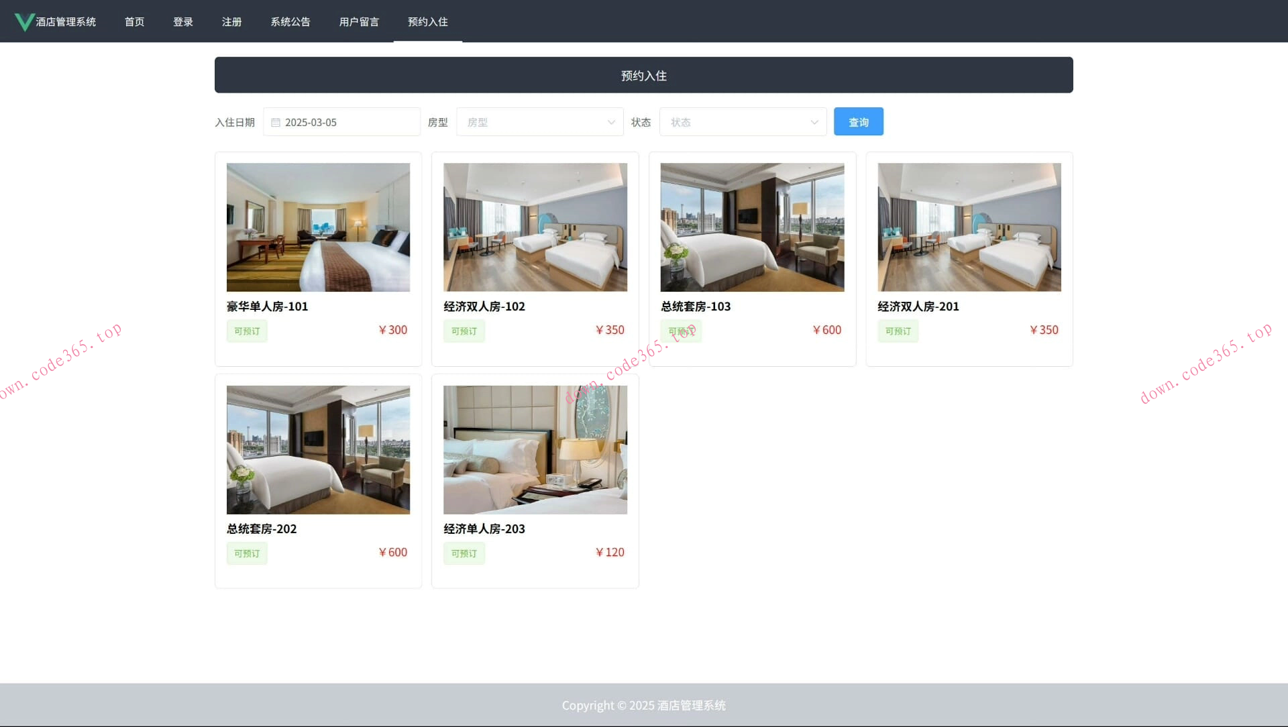Screen dimensions: 1288x727
Task: Open the 首页 home menu item
Action: [134, 21]
